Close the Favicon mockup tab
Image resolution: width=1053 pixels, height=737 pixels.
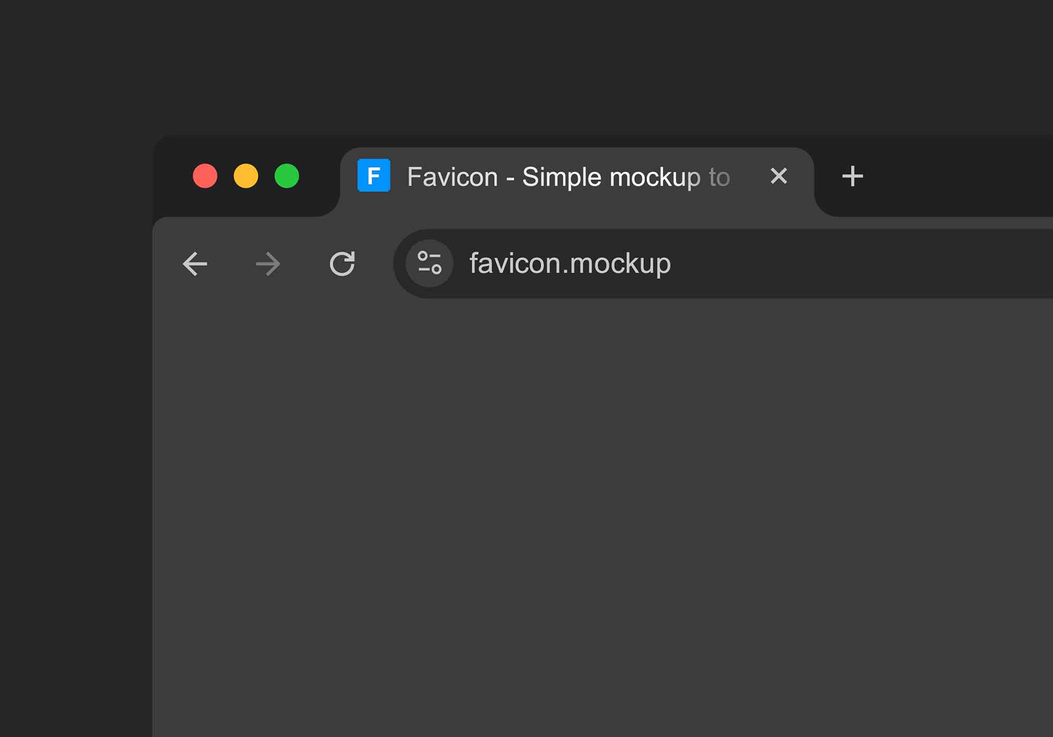[779, 176]
